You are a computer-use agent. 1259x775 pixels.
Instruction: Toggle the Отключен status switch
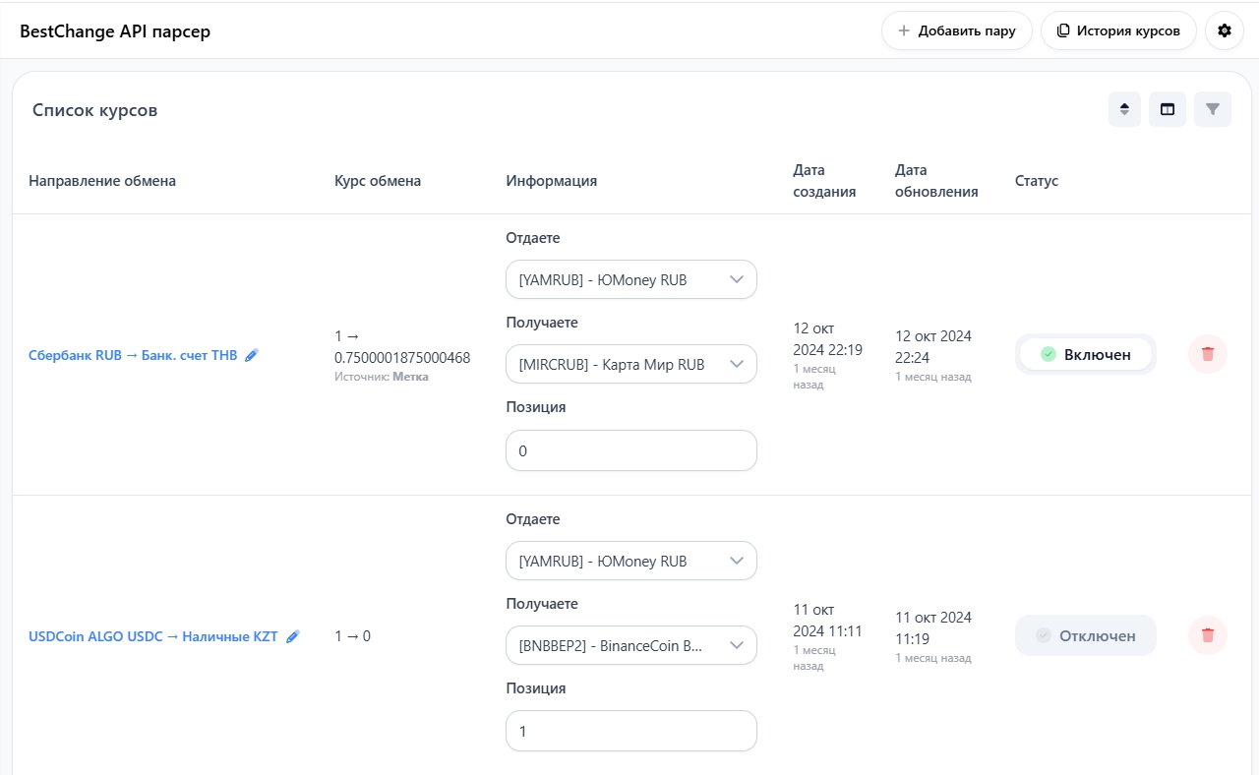[x=1085, y=635]
